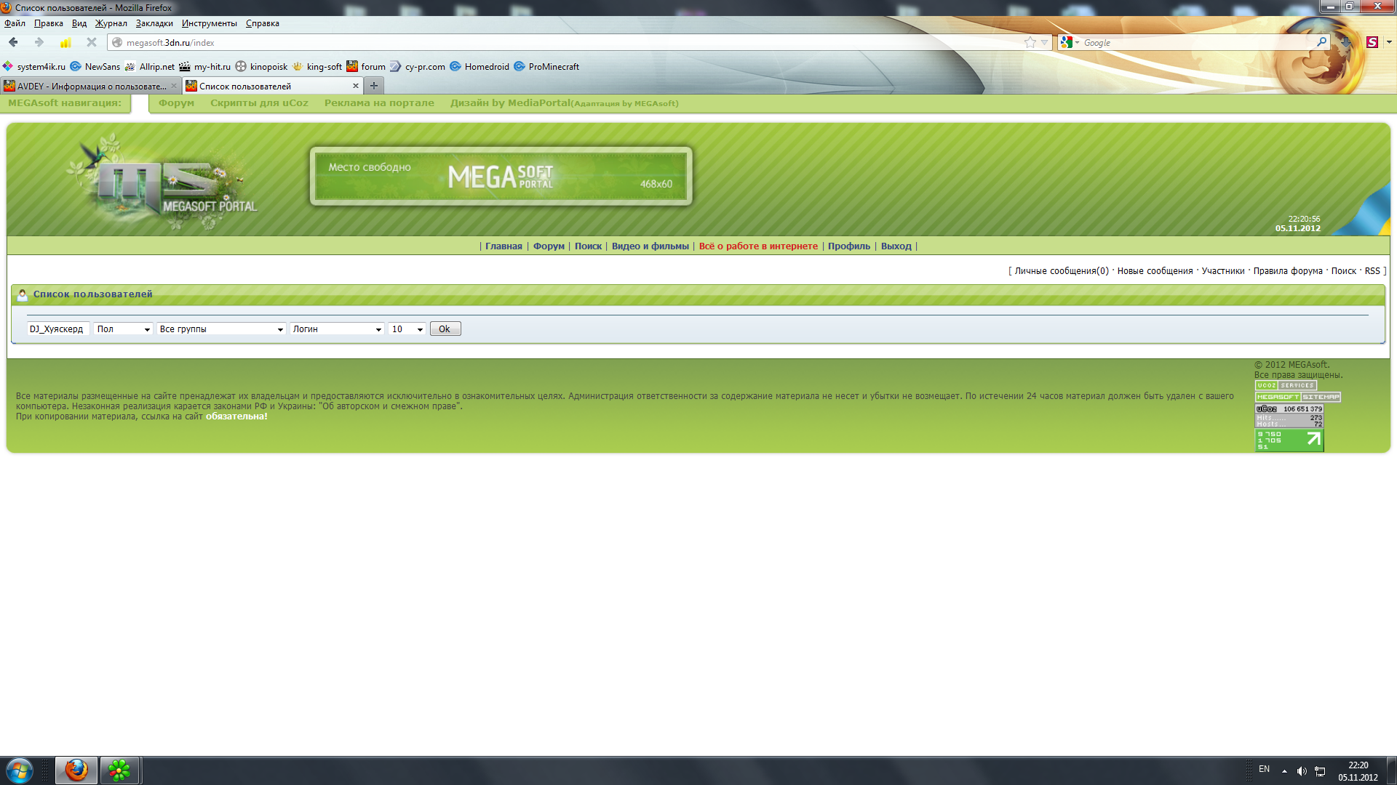Click the green counter arrow badge in footer

[x=1289, y=440]
